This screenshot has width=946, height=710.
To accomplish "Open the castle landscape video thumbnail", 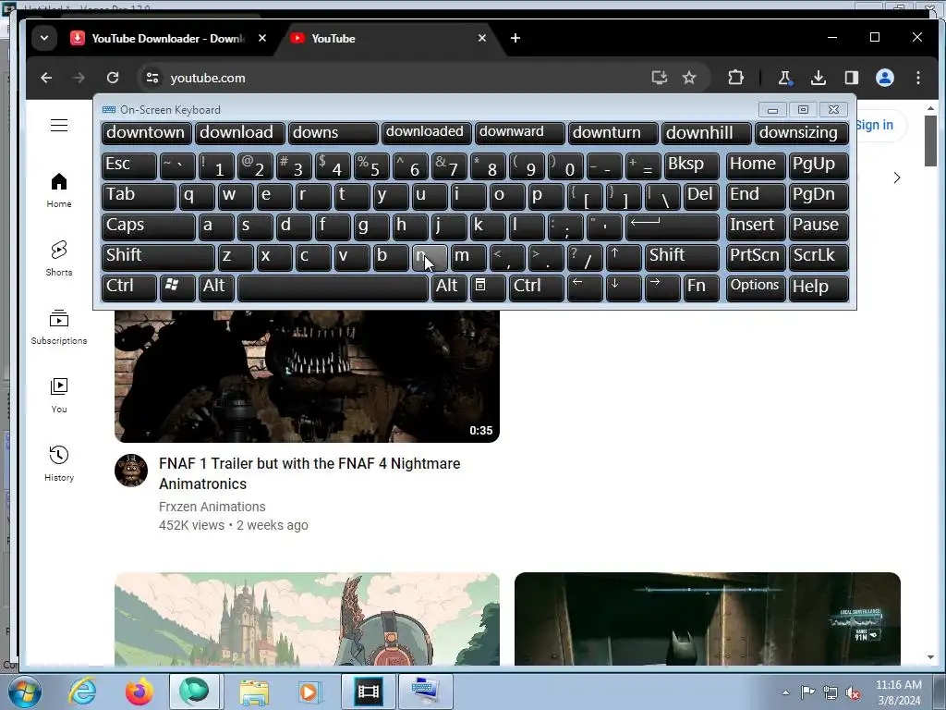I will coord(307,618).
